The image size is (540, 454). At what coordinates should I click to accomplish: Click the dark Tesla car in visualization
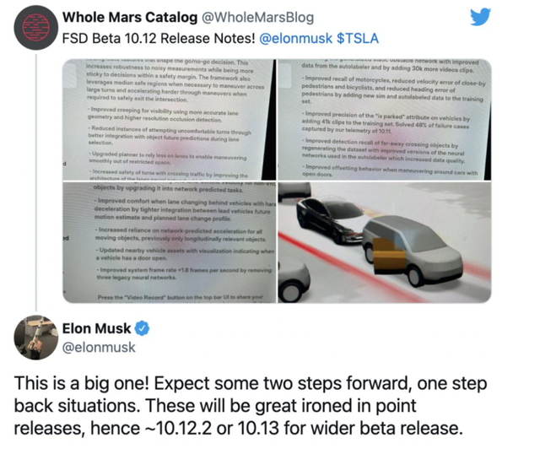(330, 220)
